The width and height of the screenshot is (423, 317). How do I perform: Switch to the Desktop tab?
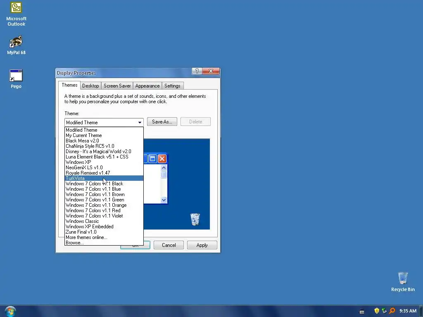(90, 86)
